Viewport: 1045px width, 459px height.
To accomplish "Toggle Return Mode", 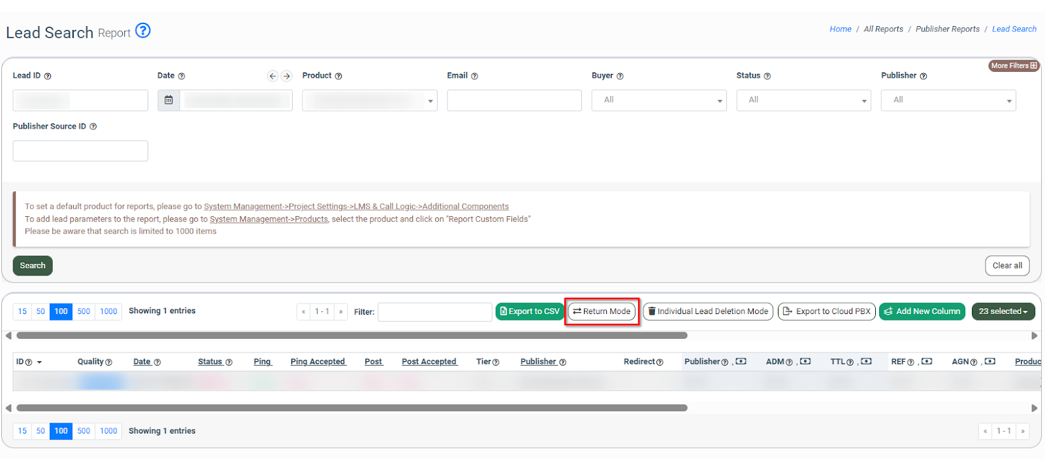I will (x=602, y=311).
